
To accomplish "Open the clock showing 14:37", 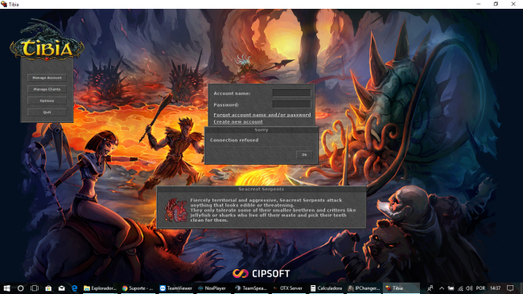I will click(x=496, y=288).
